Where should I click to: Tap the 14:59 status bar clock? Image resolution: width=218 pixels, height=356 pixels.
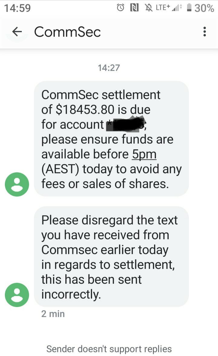[x=18, y=8]
